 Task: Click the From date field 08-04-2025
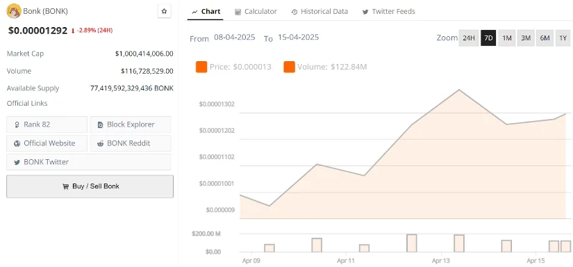pyautogui.click(x=235, y=38)
